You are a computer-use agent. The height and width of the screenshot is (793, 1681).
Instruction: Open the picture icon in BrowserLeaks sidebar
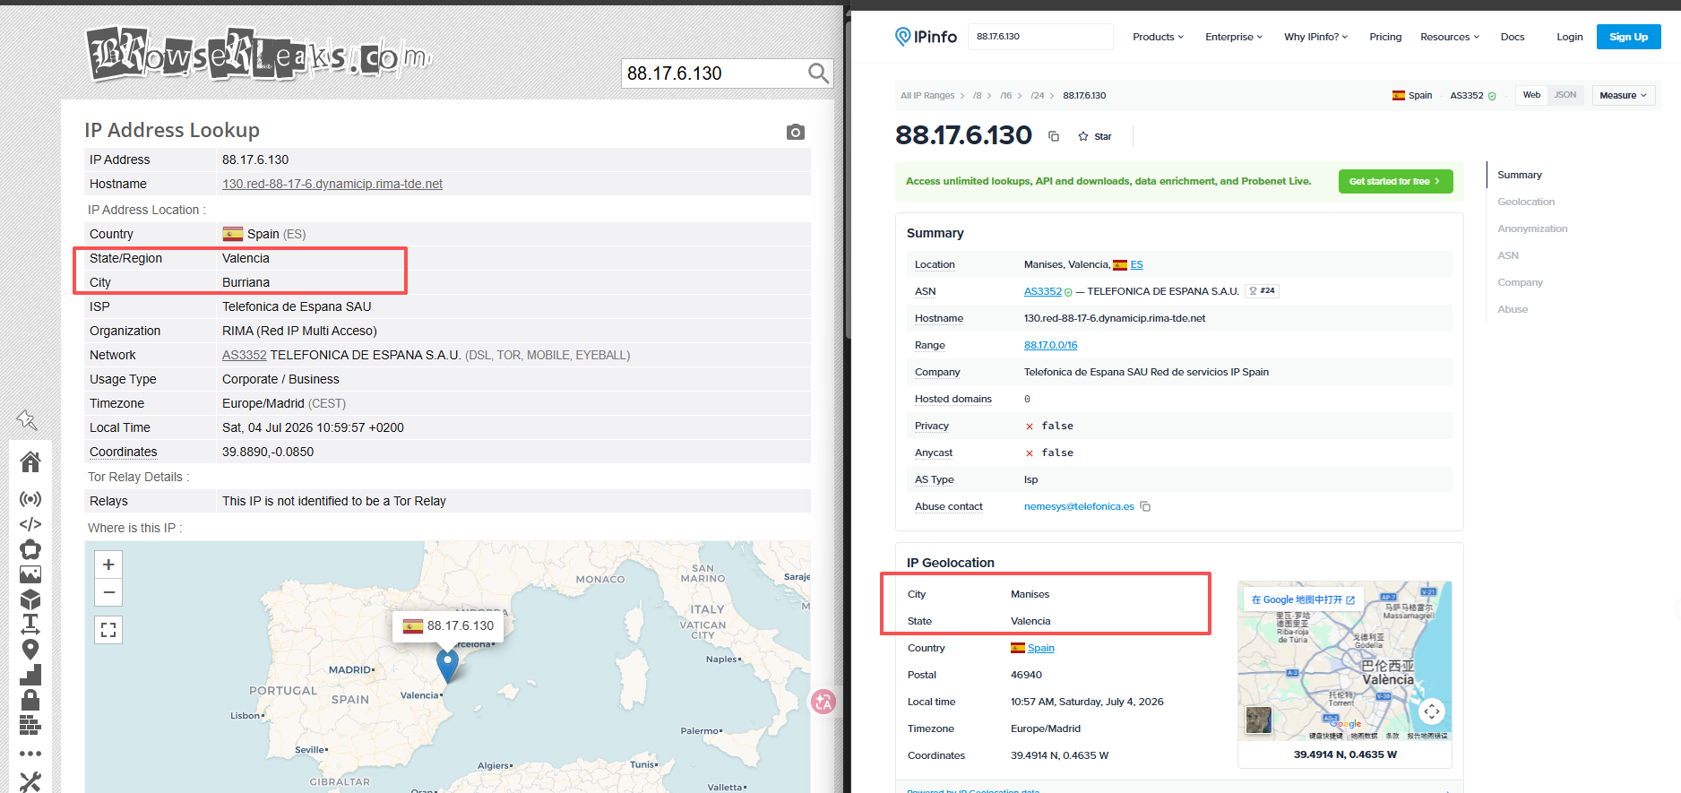click(x=30, y=574)
